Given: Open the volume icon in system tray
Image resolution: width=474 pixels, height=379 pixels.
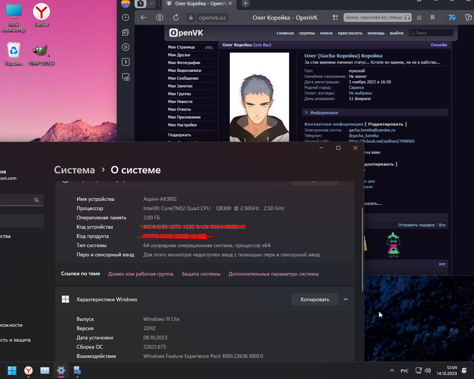Looking at the screenshot, I should tap(428, 370).
